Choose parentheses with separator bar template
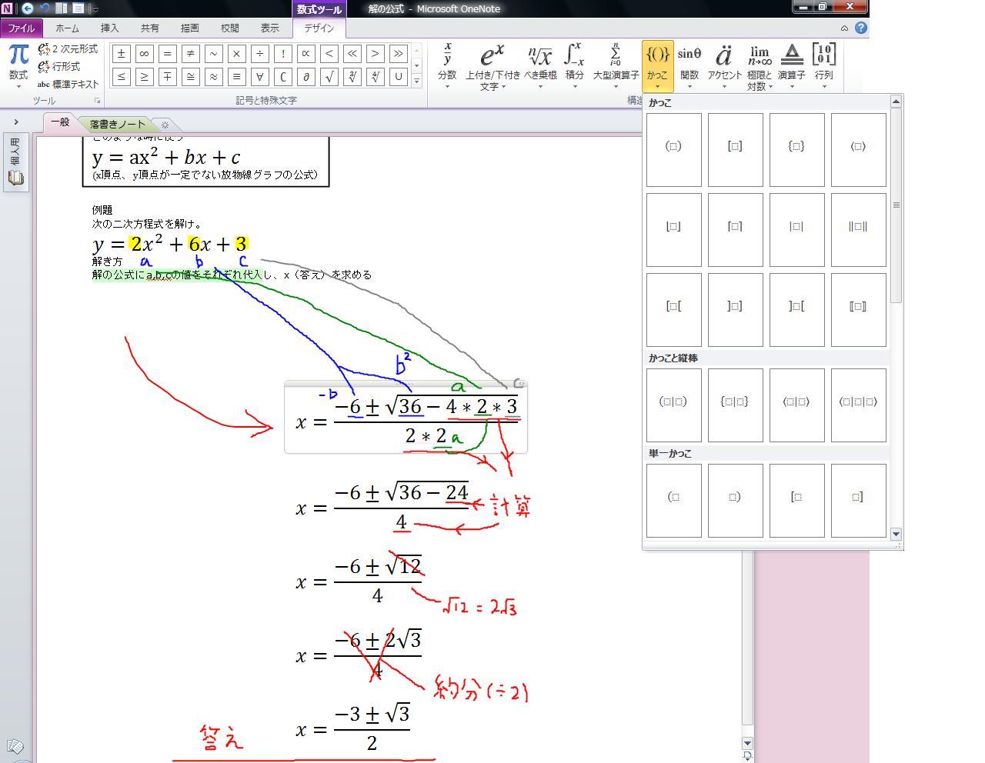Screen dimensions: 985x763 (674, 405)
